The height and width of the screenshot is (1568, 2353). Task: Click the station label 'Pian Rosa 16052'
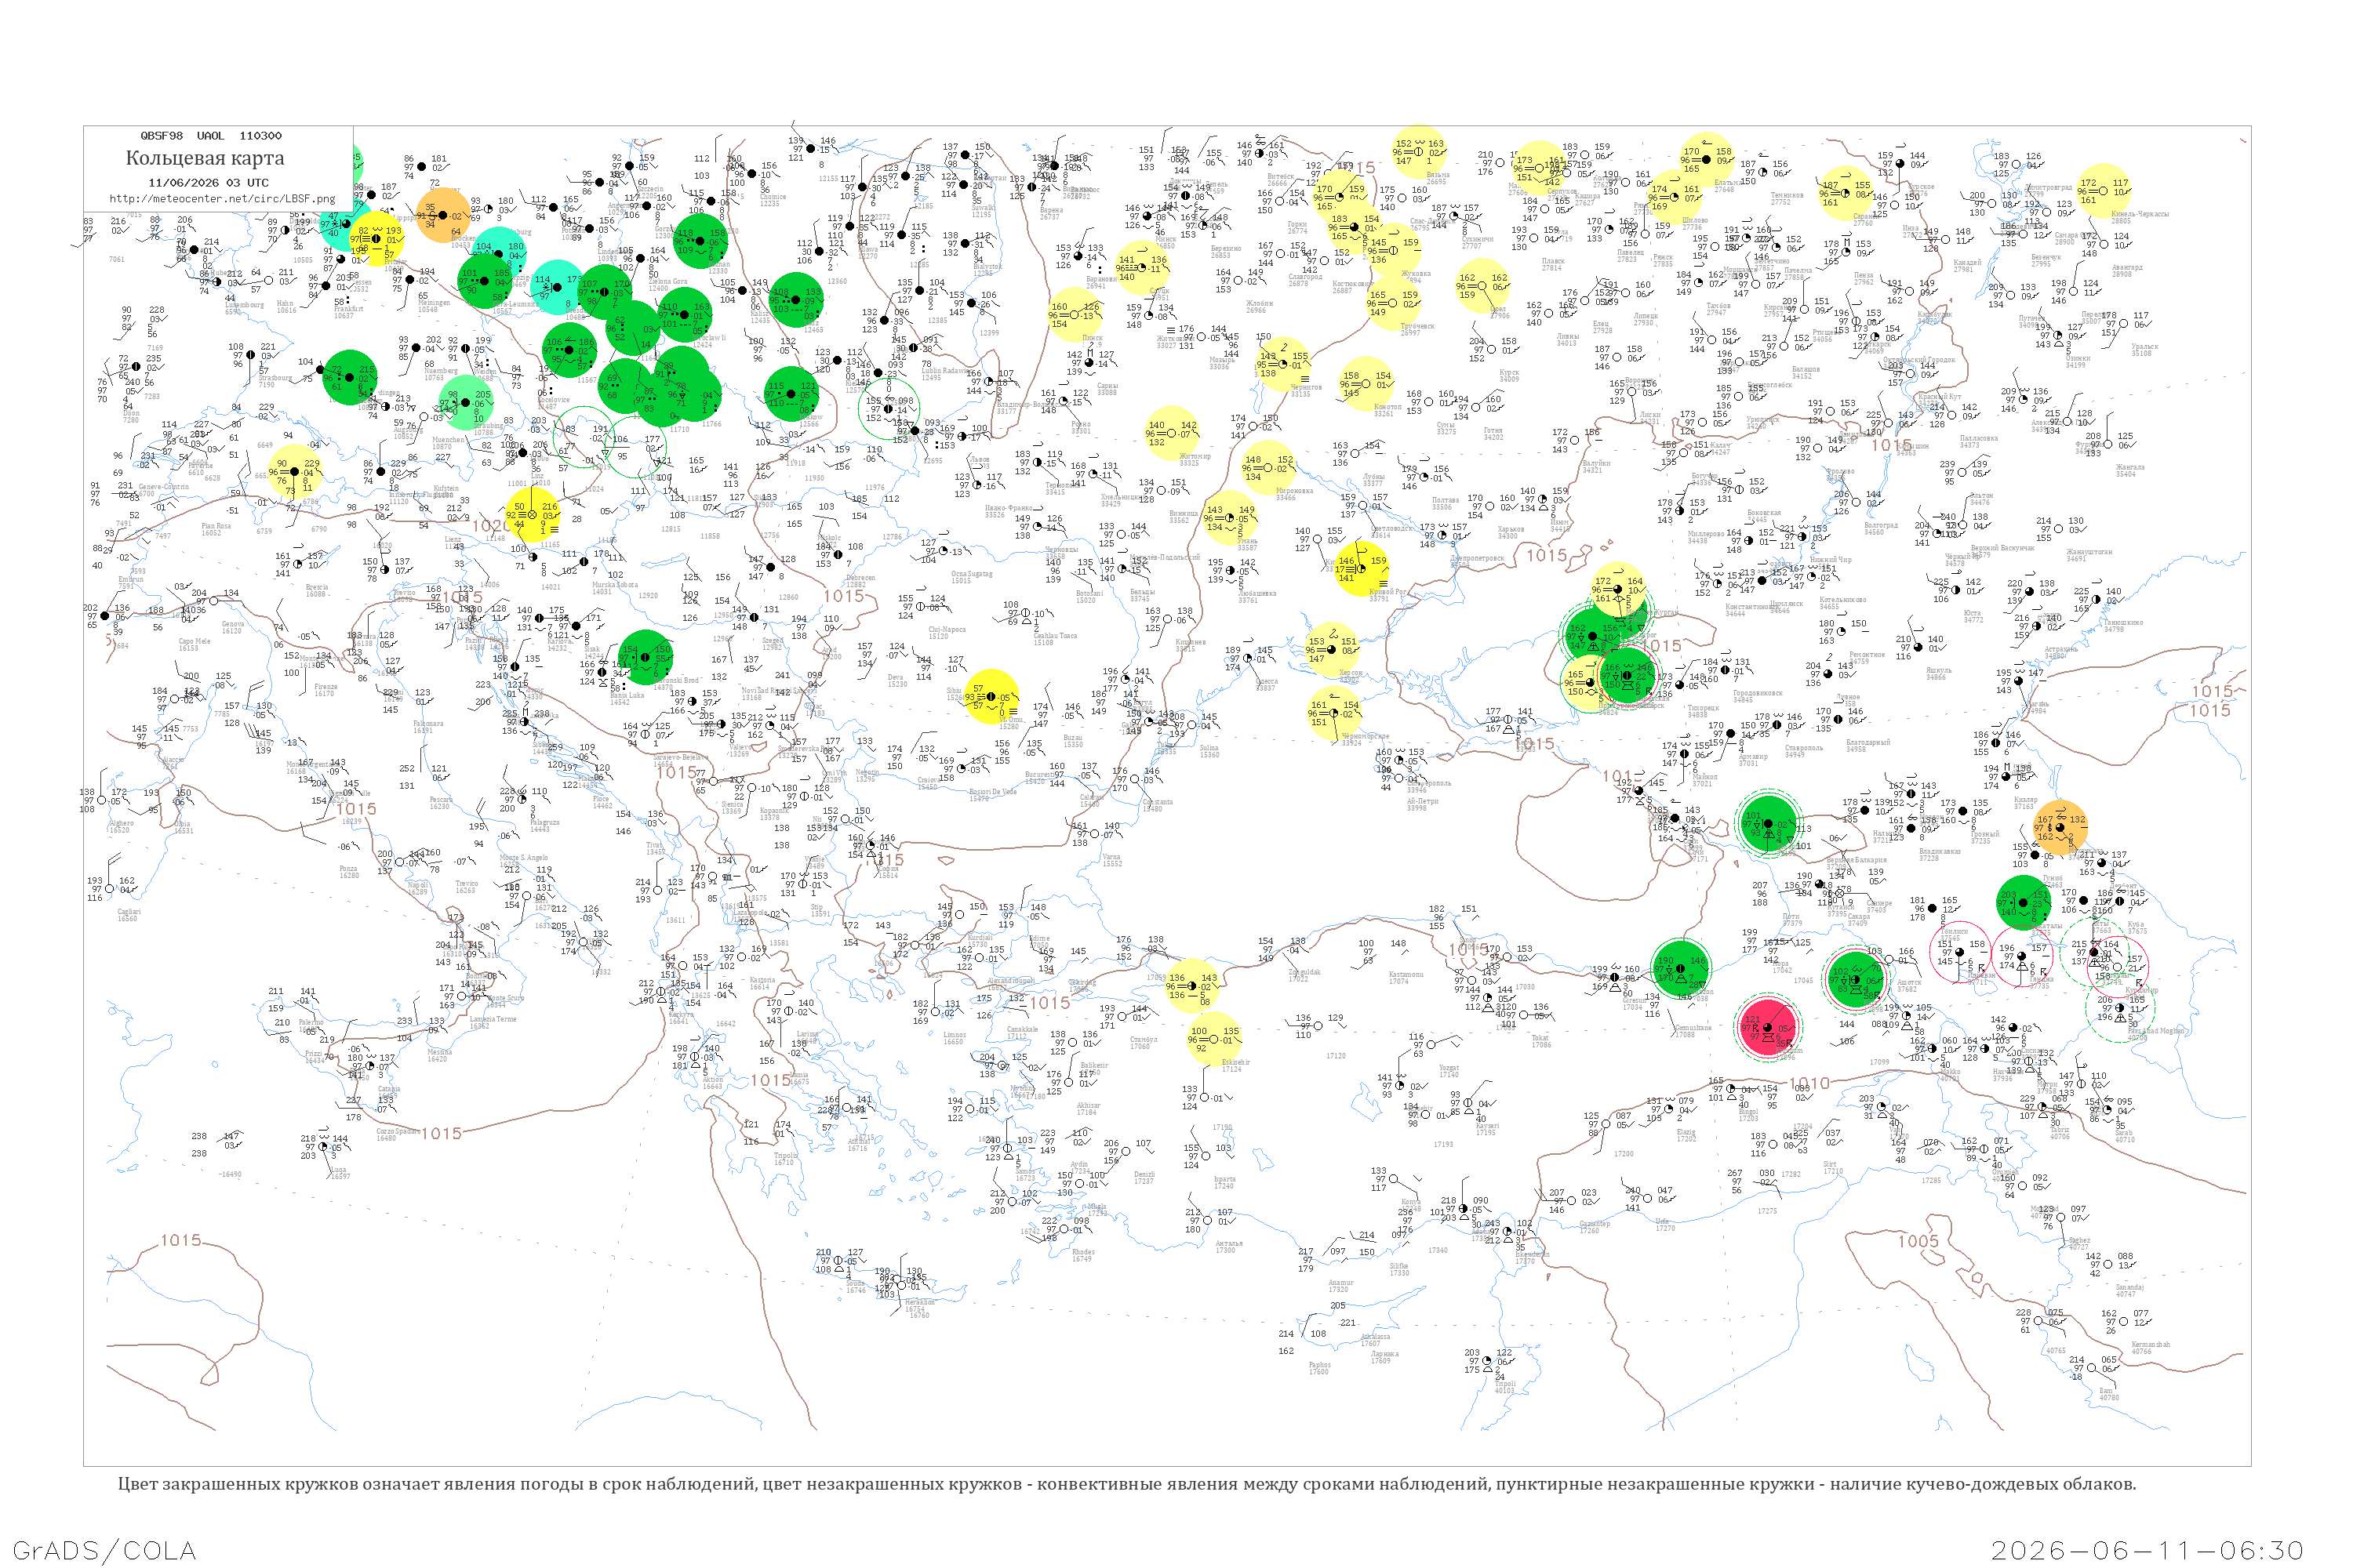click(x=216, y=529)
